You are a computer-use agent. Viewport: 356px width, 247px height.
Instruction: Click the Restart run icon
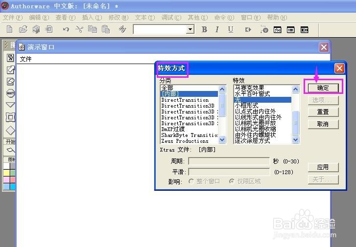pos(248,30)
